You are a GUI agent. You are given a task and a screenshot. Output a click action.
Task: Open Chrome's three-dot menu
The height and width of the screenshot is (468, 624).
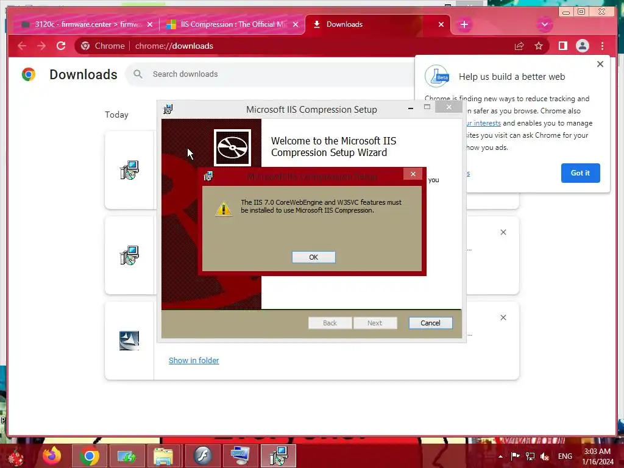coord(602,46)
